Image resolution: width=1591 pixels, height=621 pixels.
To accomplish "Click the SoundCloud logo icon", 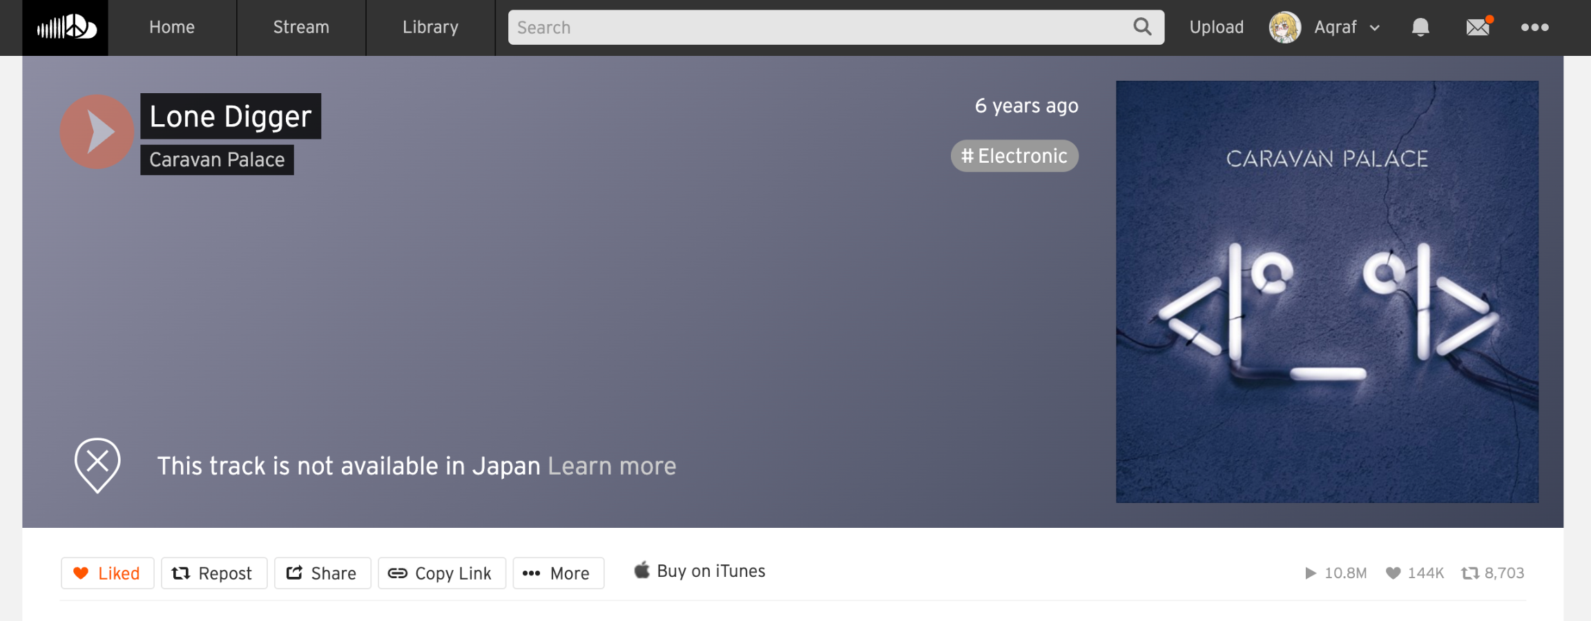I will coord(66,28).
